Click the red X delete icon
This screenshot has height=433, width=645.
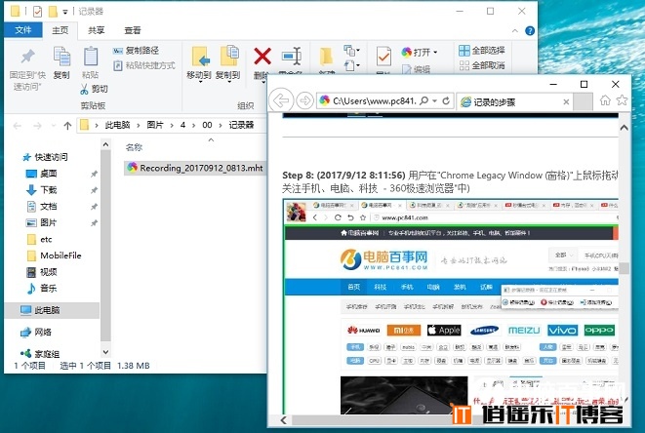coord(262,57)
